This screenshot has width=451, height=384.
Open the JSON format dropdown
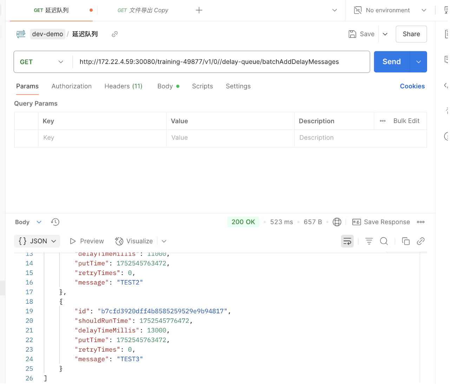coord(37,241)
